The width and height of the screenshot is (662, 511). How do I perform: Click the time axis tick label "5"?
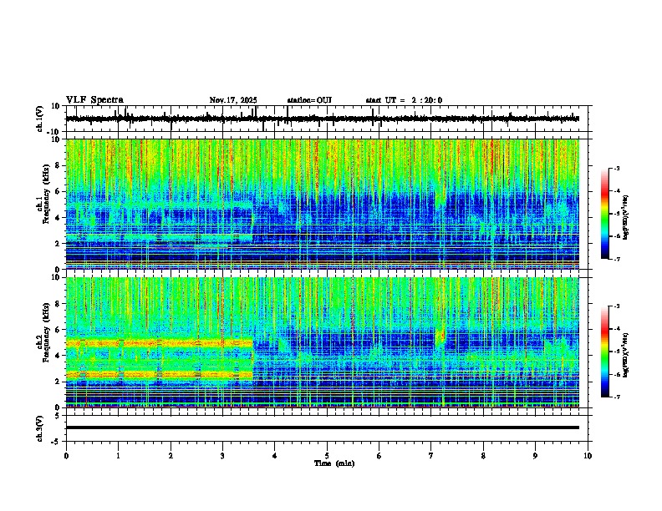pyautogui.click(x=327, y=456)
